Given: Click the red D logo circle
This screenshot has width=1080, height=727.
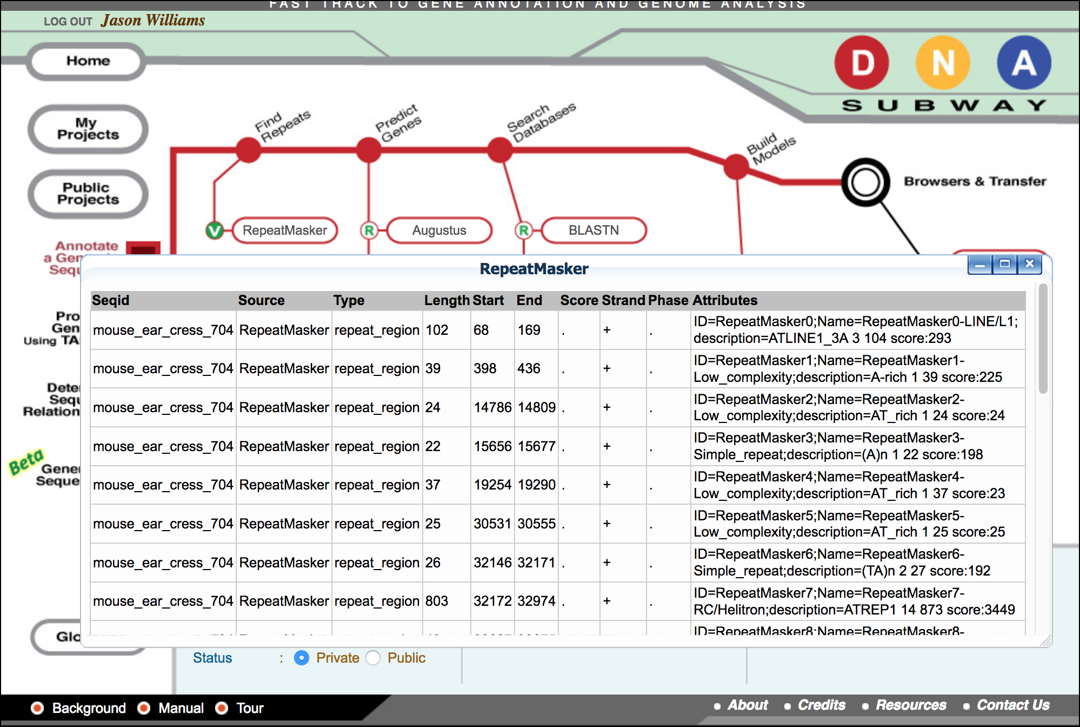Looking at the screenshot, I should pyautogui.click(x=862, y=63).
